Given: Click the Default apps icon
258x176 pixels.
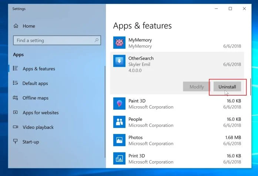Looking at the screenshot, I should click(x=15, y=83).
